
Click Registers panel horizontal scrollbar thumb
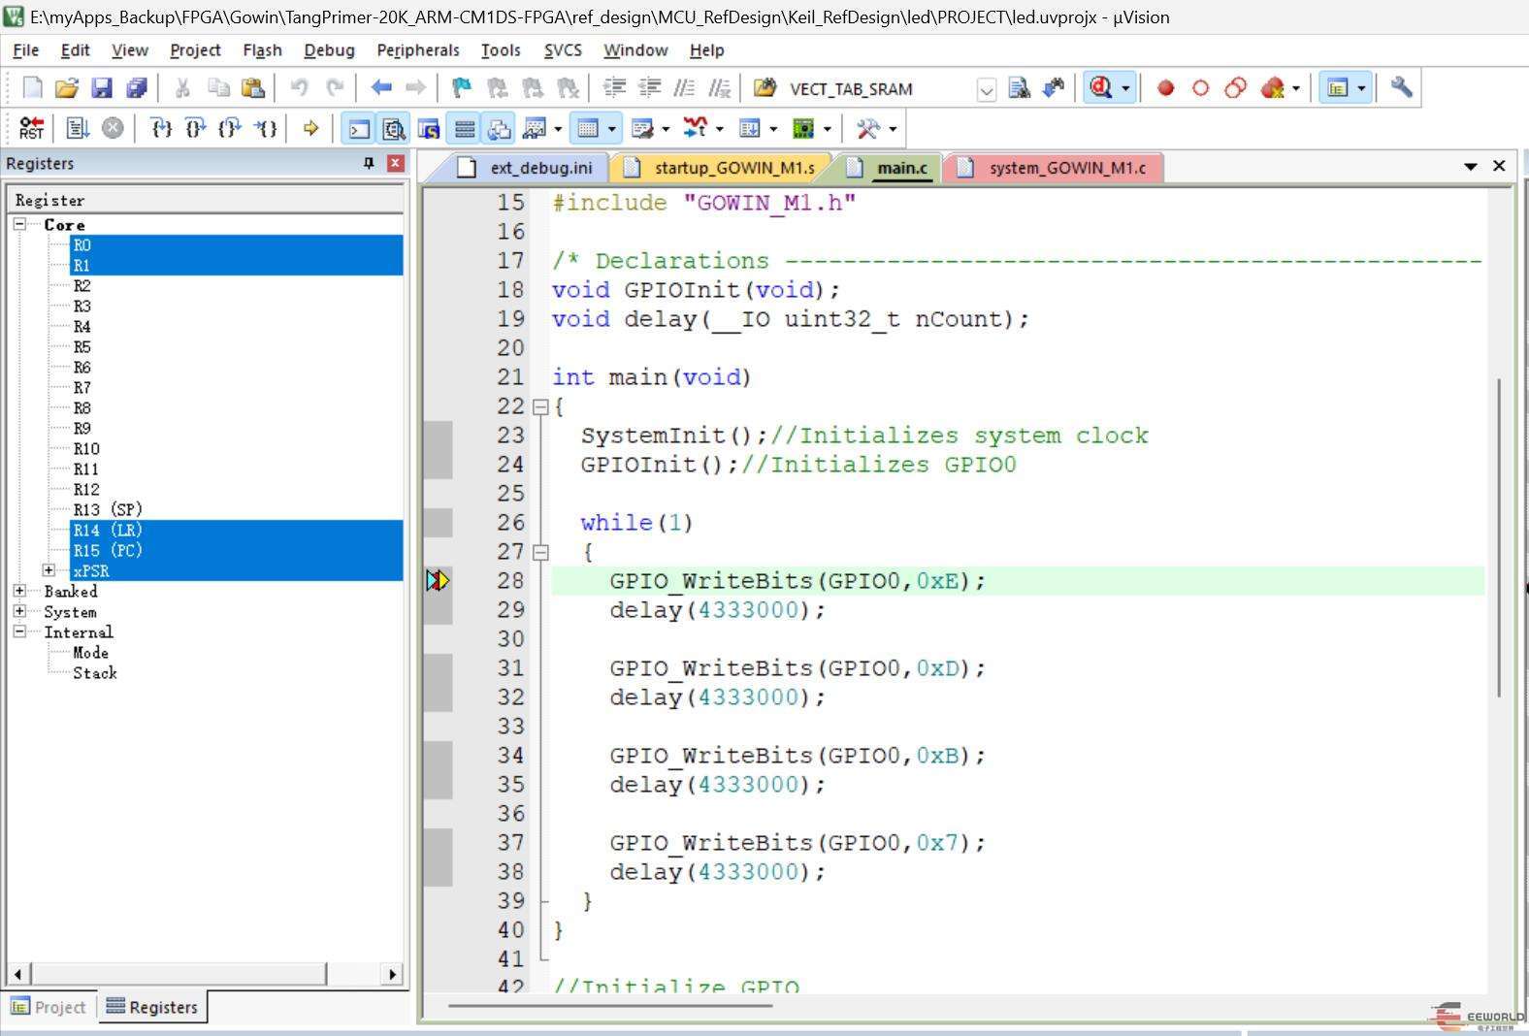click(x=179, y=973)
